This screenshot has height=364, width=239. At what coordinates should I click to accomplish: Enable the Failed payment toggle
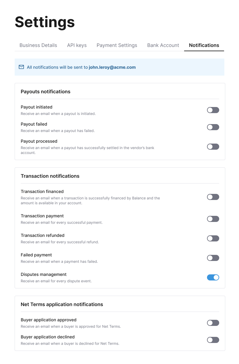coord(213,258)
